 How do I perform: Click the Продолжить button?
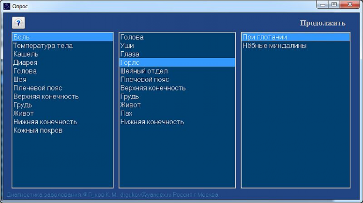point(322,23)
